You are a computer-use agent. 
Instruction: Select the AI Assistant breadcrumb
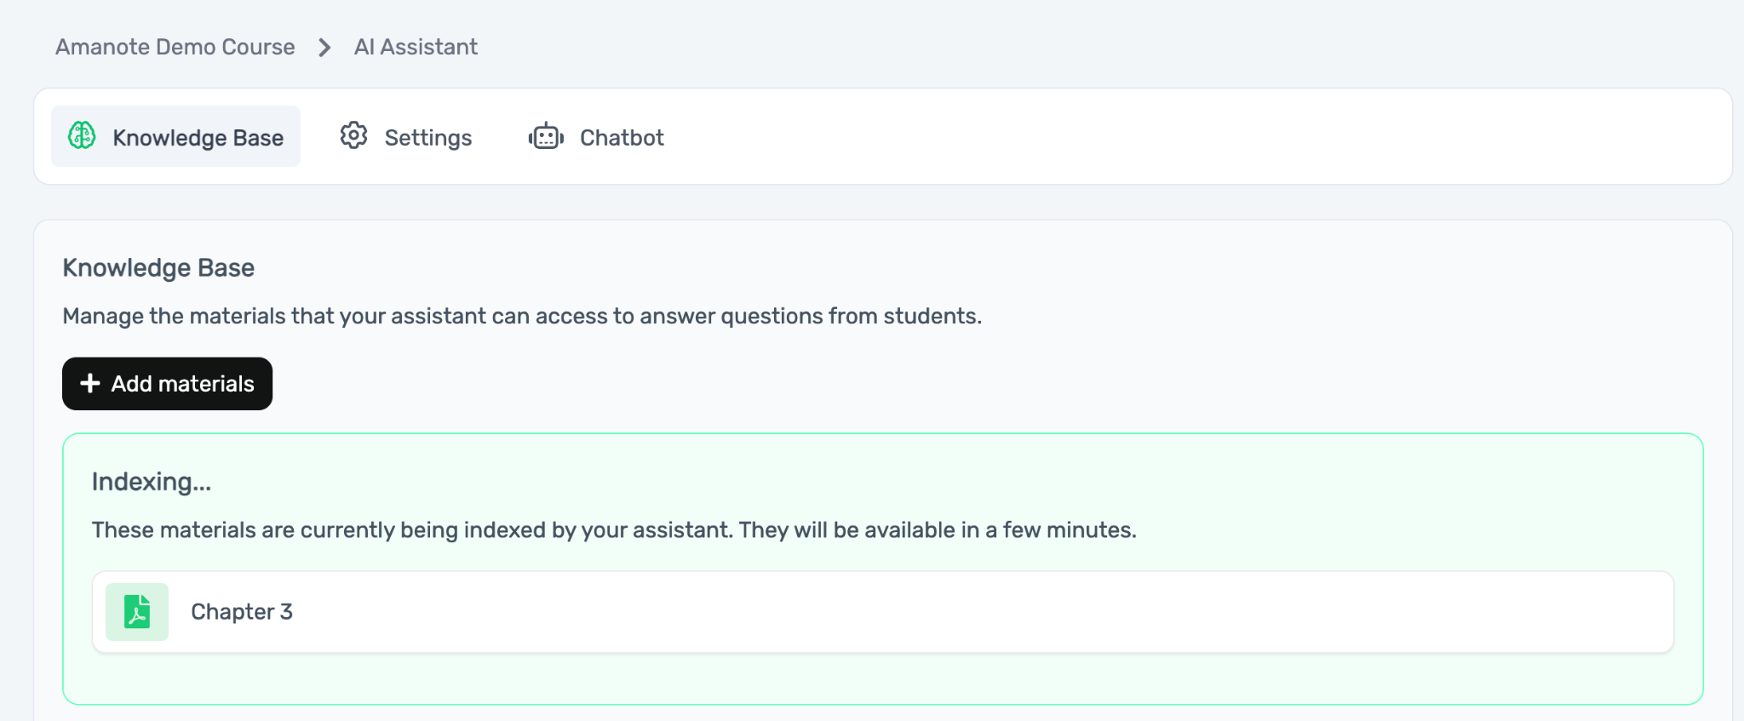(x=416, y=47)
